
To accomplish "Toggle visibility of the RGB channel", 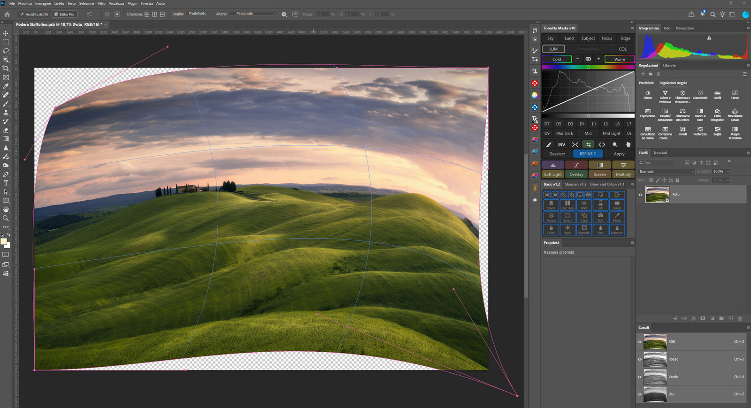I will point(640,342).
